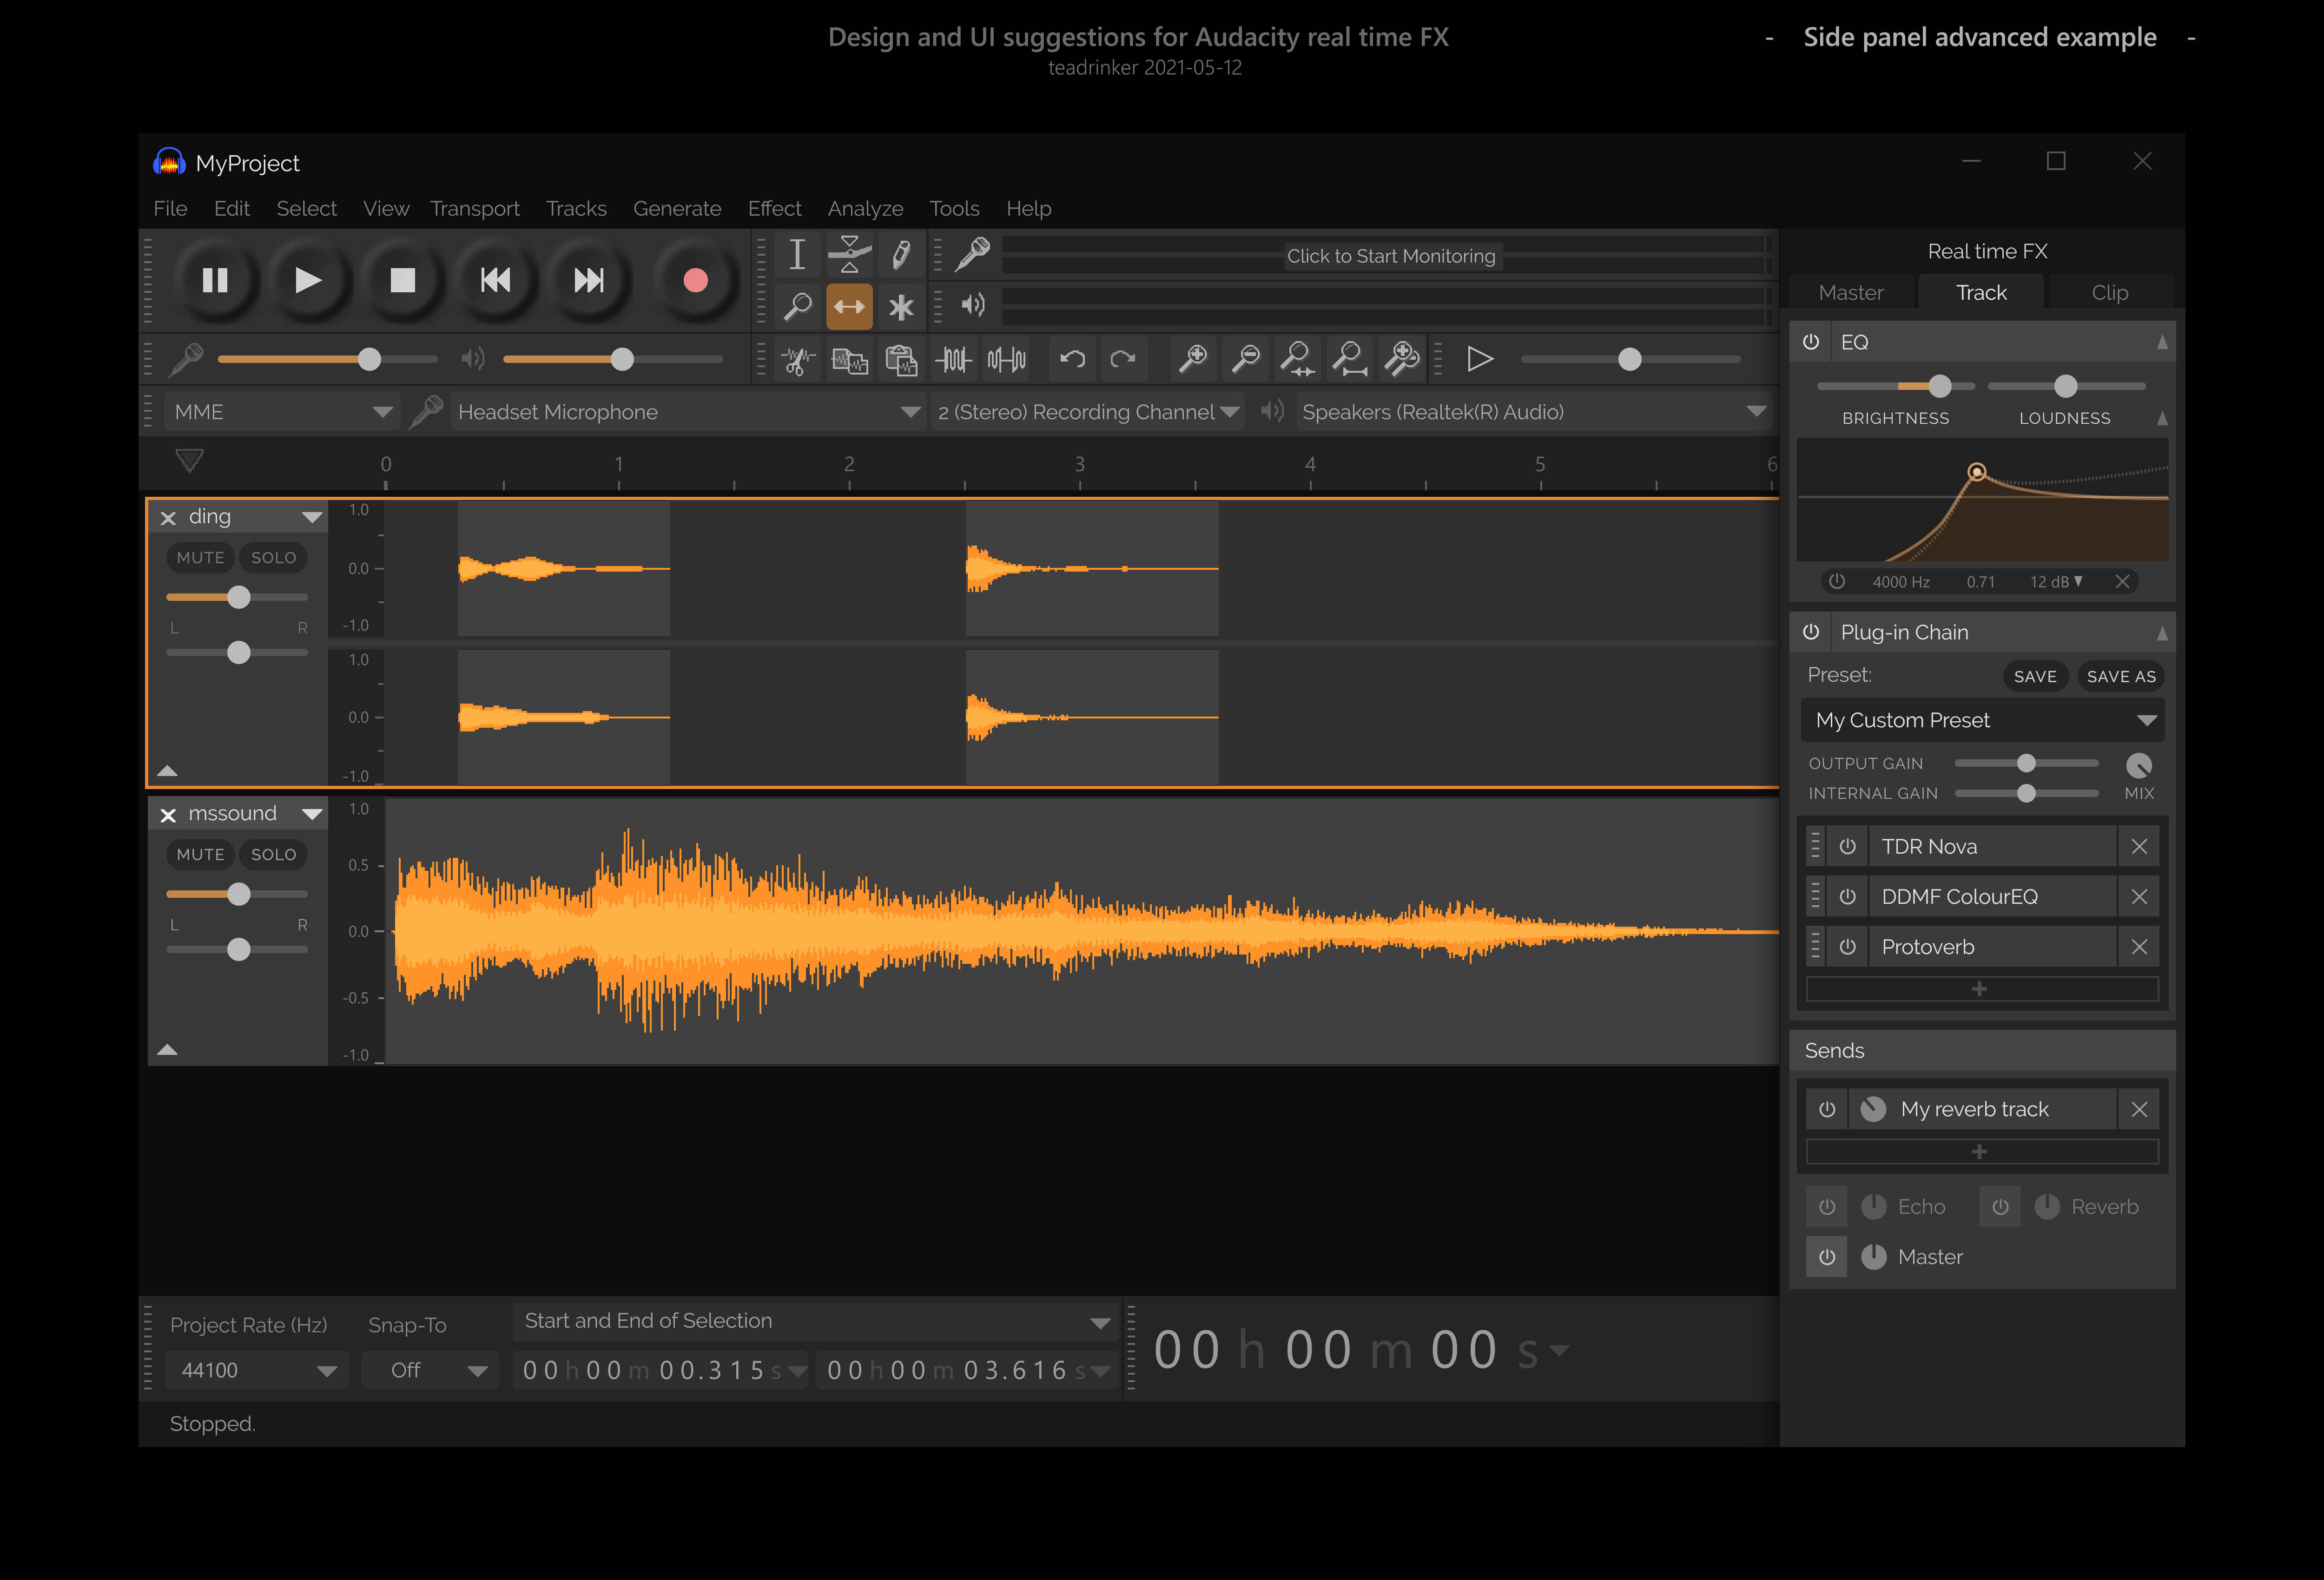Open the Snap-To Off dropdown
Viewport: 2324px width, 1580px height.
tap(431, 1371)
